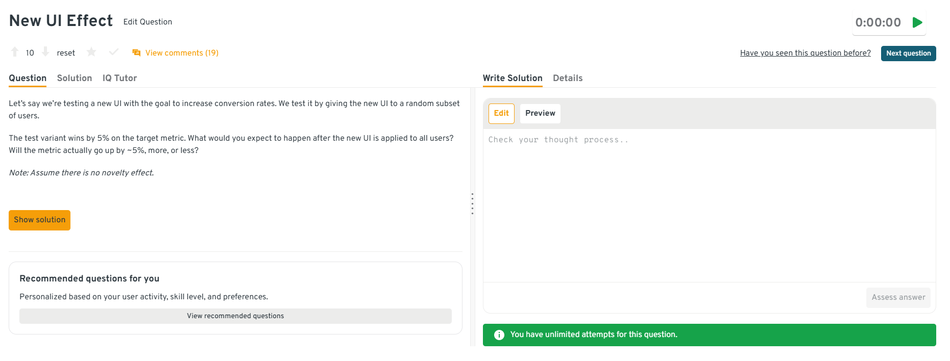Downvote the question with the down arrow
950x361 pixels.
(x=45, y=52)
